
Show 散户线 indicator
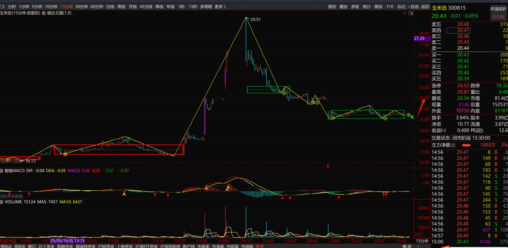pyautogui.click(x=189, y=246)
